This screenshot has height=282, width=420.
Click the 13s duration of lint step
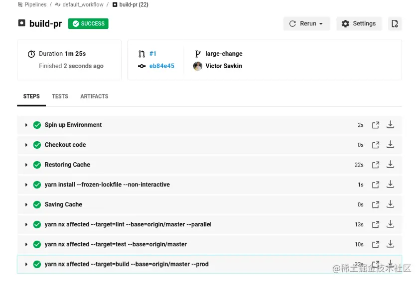359,224
